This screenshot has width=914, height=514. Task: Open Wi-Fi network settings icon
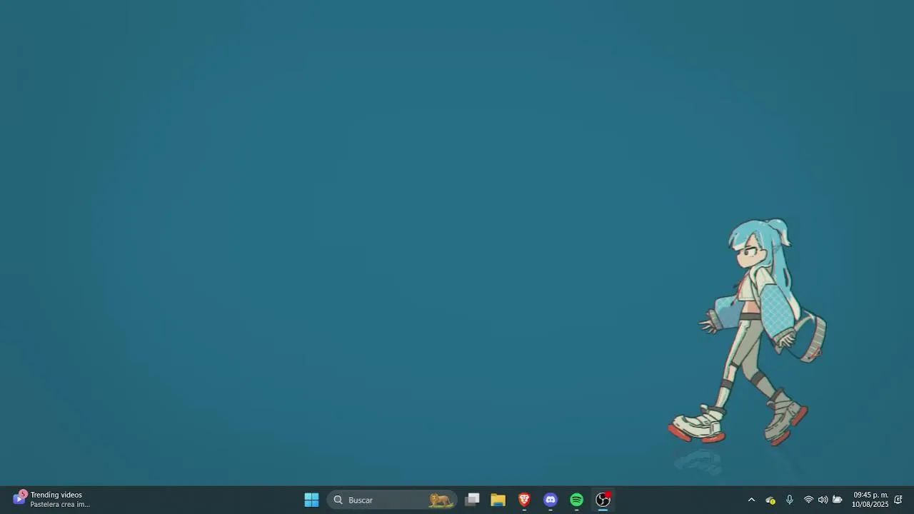tap(808, 500)
